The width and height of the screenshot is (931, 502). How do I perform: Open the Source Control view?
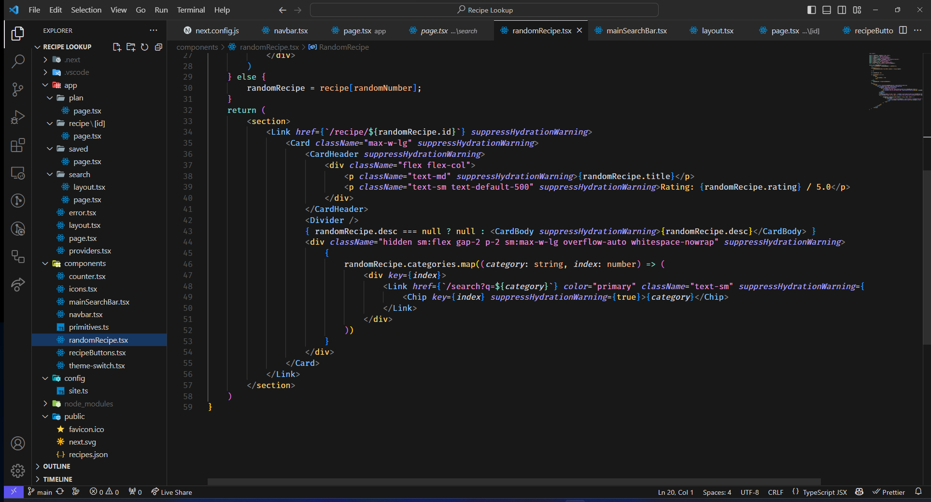point(18,89)
